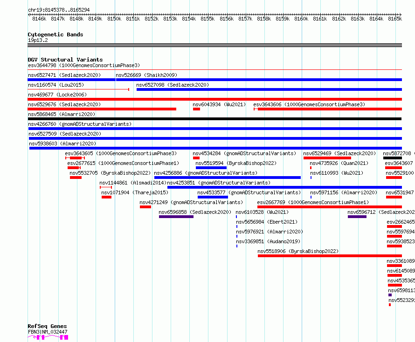Open nsv5976921 (Almarri2020) label

pyautogui.click(x=270, y=232)
